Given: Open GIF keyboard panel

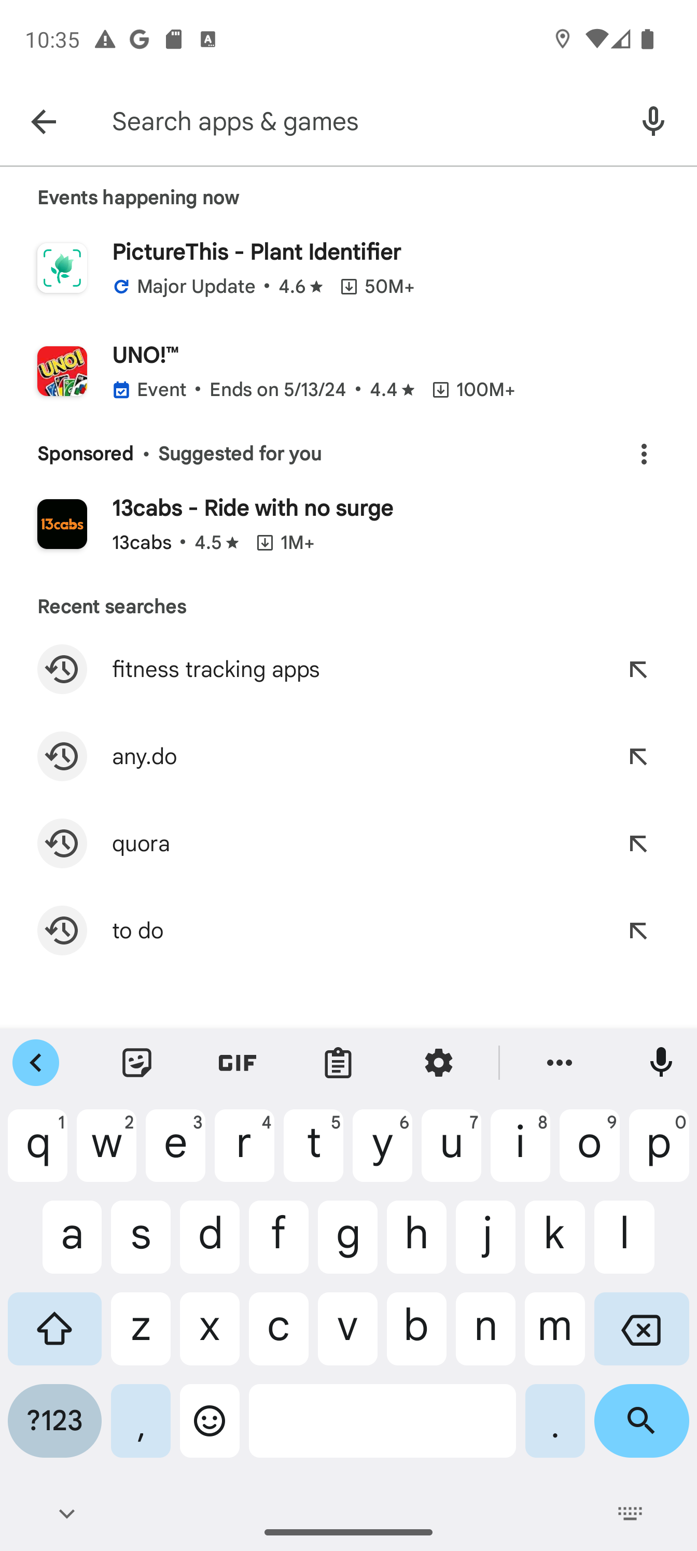Looking at the screenshot, I should pos(238,1063).
